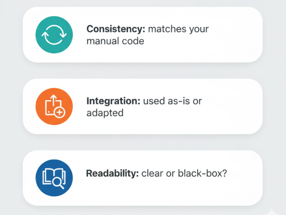Select the bold Integration: label
Screen dimensions: 286x215
113,101
